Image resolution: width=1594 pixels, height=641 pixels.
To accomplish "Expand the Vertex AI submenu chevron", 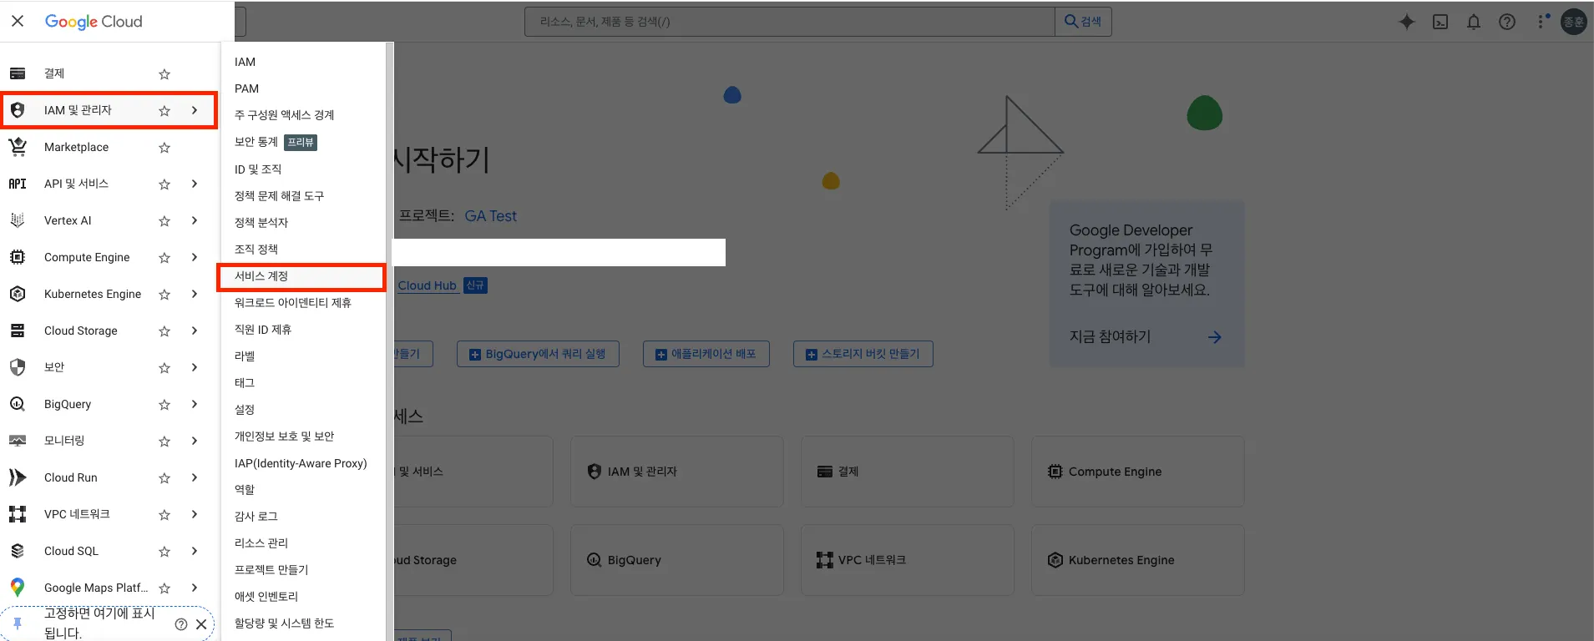I will pos(195,220).
